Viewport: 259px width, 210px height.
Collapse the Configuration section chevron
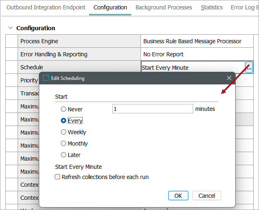point(10,28)
